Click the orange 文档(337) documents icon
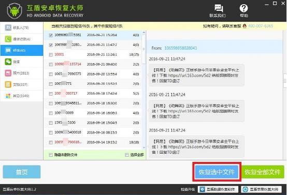Screen dimensions: 287x195 tap(8, 84)
